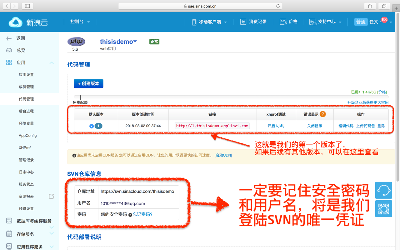The image size is (400, 250).
Task: Click the Safari address bar
Action: (x=200, y=6)
